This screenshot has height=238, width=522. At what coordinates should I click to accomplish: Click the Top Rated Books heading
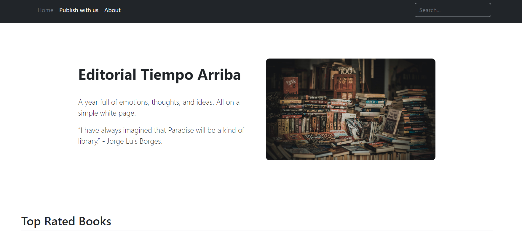(x=66, y=221)
